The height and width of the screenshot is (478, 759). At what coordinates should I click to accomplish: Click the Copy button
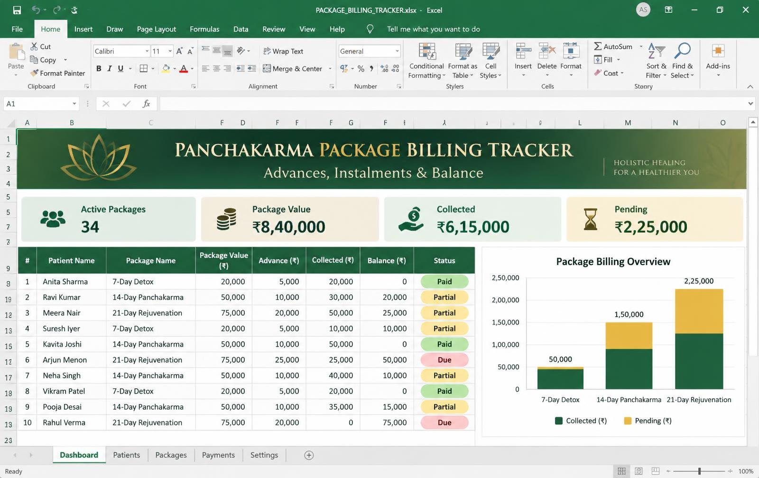(x=43, y=60)
